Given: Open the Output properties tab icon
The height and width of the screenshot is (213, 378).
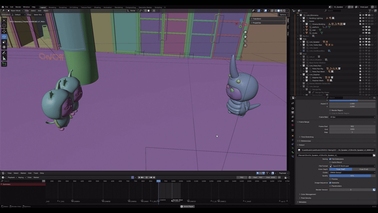Looking at the screenshot, I should (293, 112).
